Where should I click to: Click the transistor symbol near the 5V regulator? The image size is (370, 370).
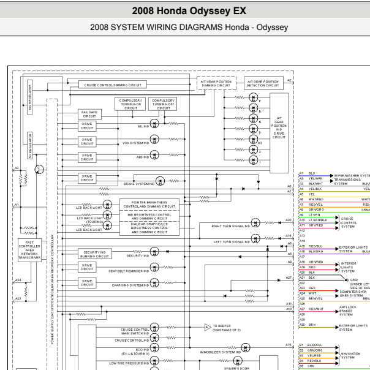tap(39, 170)
